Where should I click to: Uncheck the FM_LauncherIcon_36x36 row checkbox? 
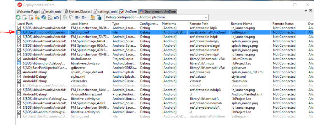pyautogui.click(x=19, y=28)
